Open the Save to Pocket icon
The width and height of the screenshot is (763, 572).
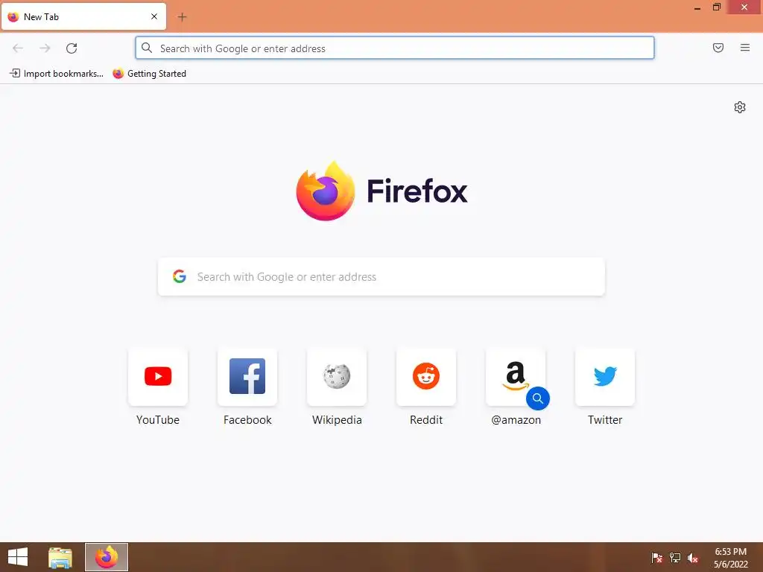(x=718, y=48)
